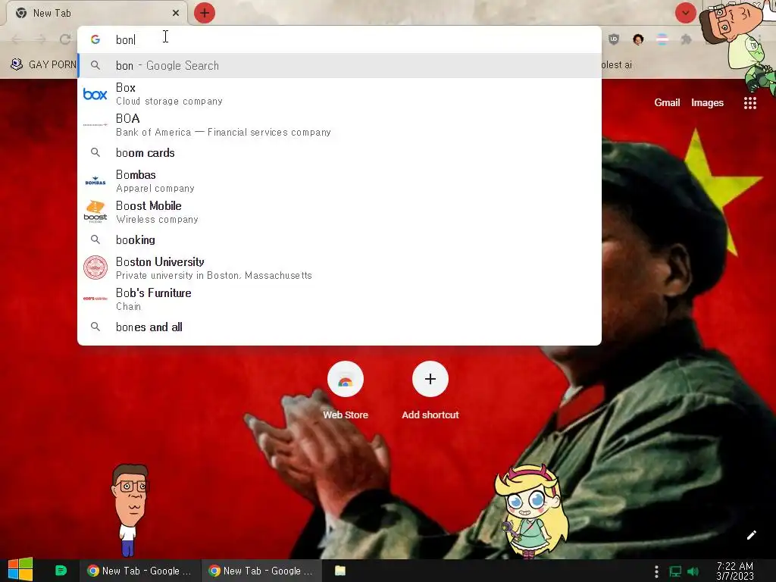
Task: Choose 'bon - Google Search' suggestion
Action: 339,65
